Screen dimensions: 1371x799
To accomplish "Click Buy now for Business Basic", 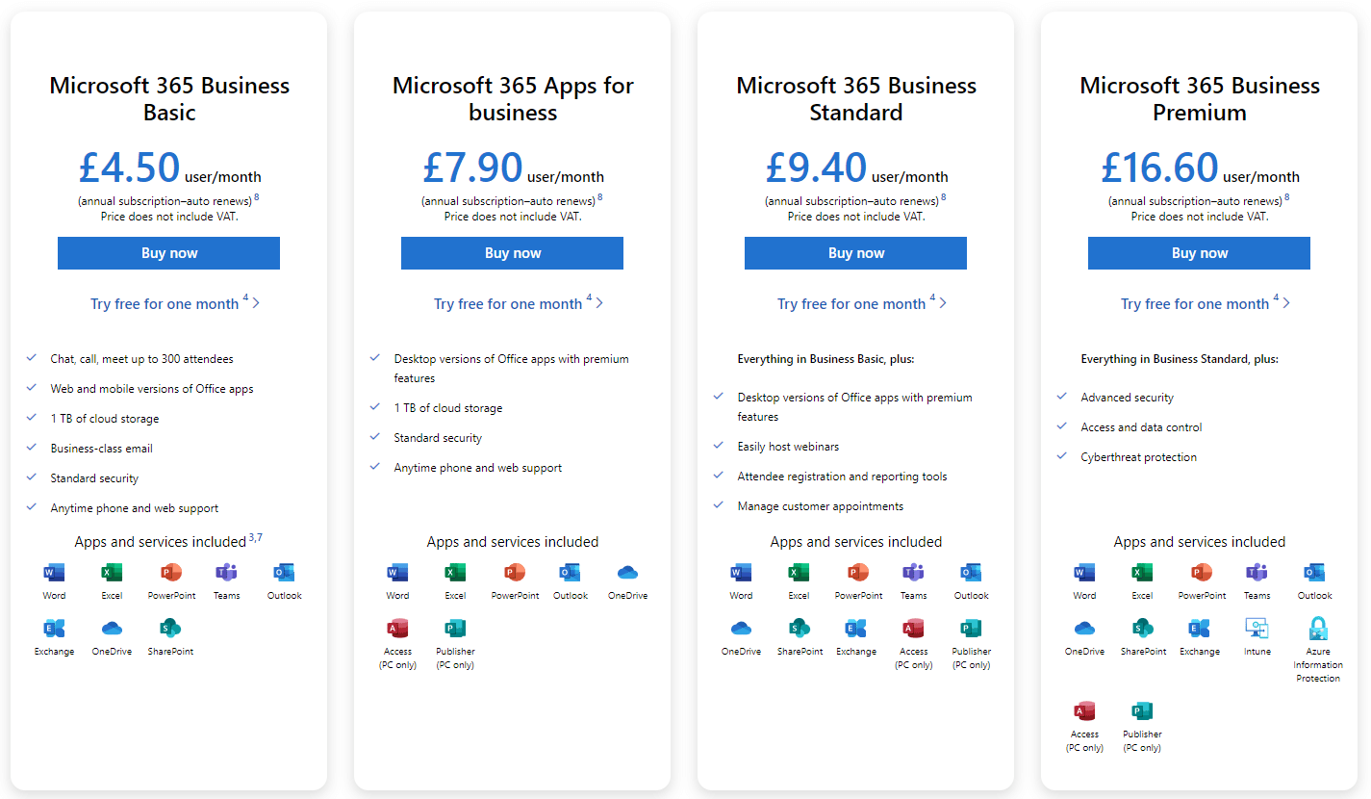I will (168, 252).
